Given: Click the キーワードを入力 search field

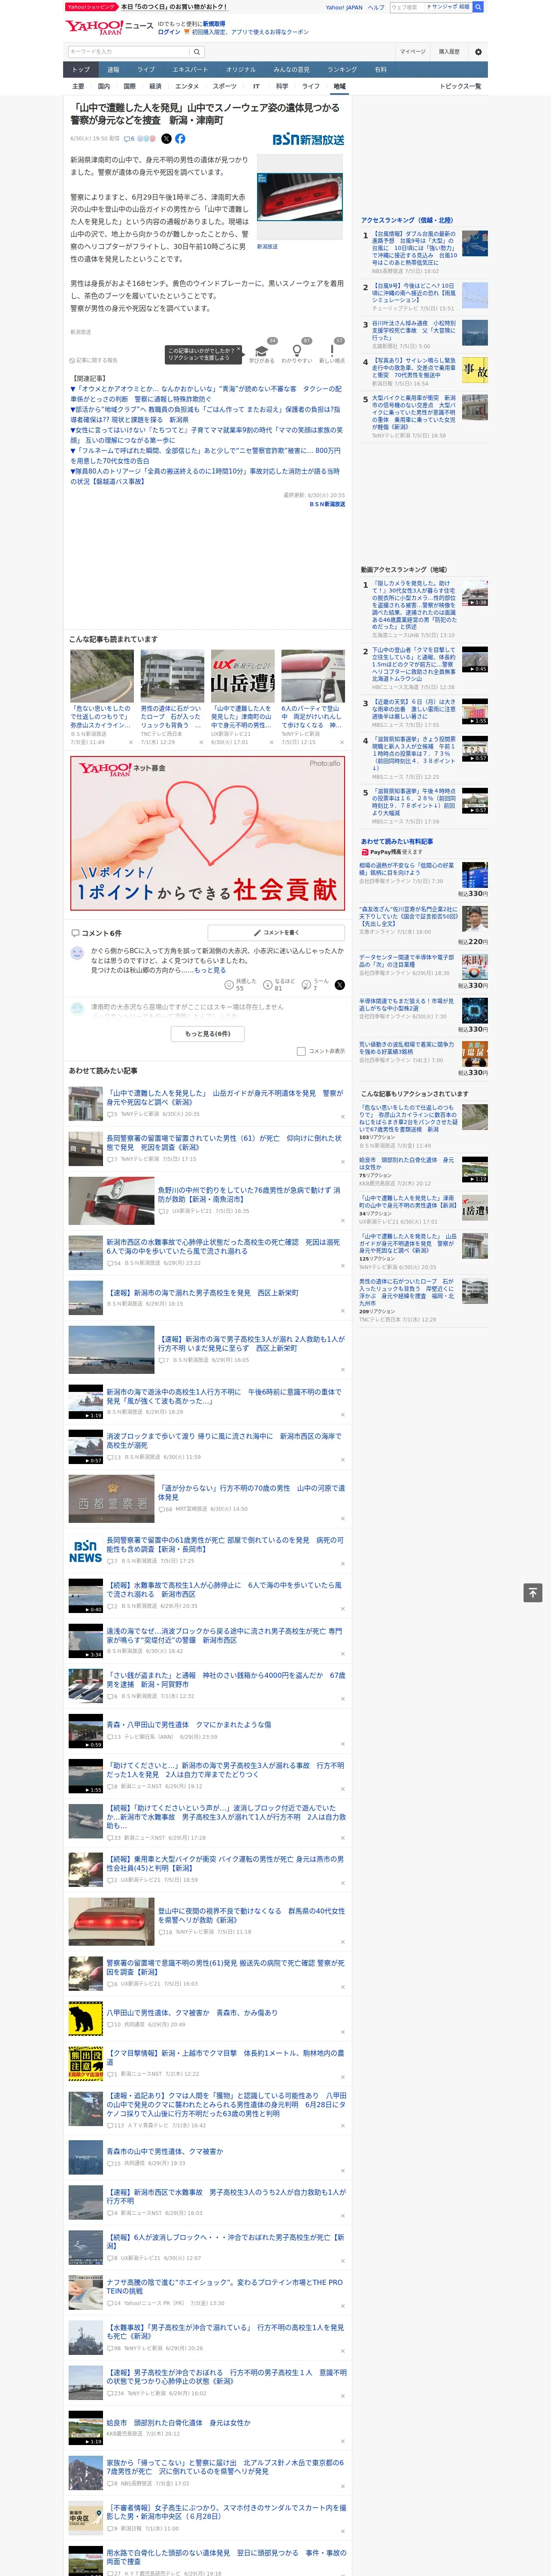Looking at the screenshot, I should click(x=129, y=51).
